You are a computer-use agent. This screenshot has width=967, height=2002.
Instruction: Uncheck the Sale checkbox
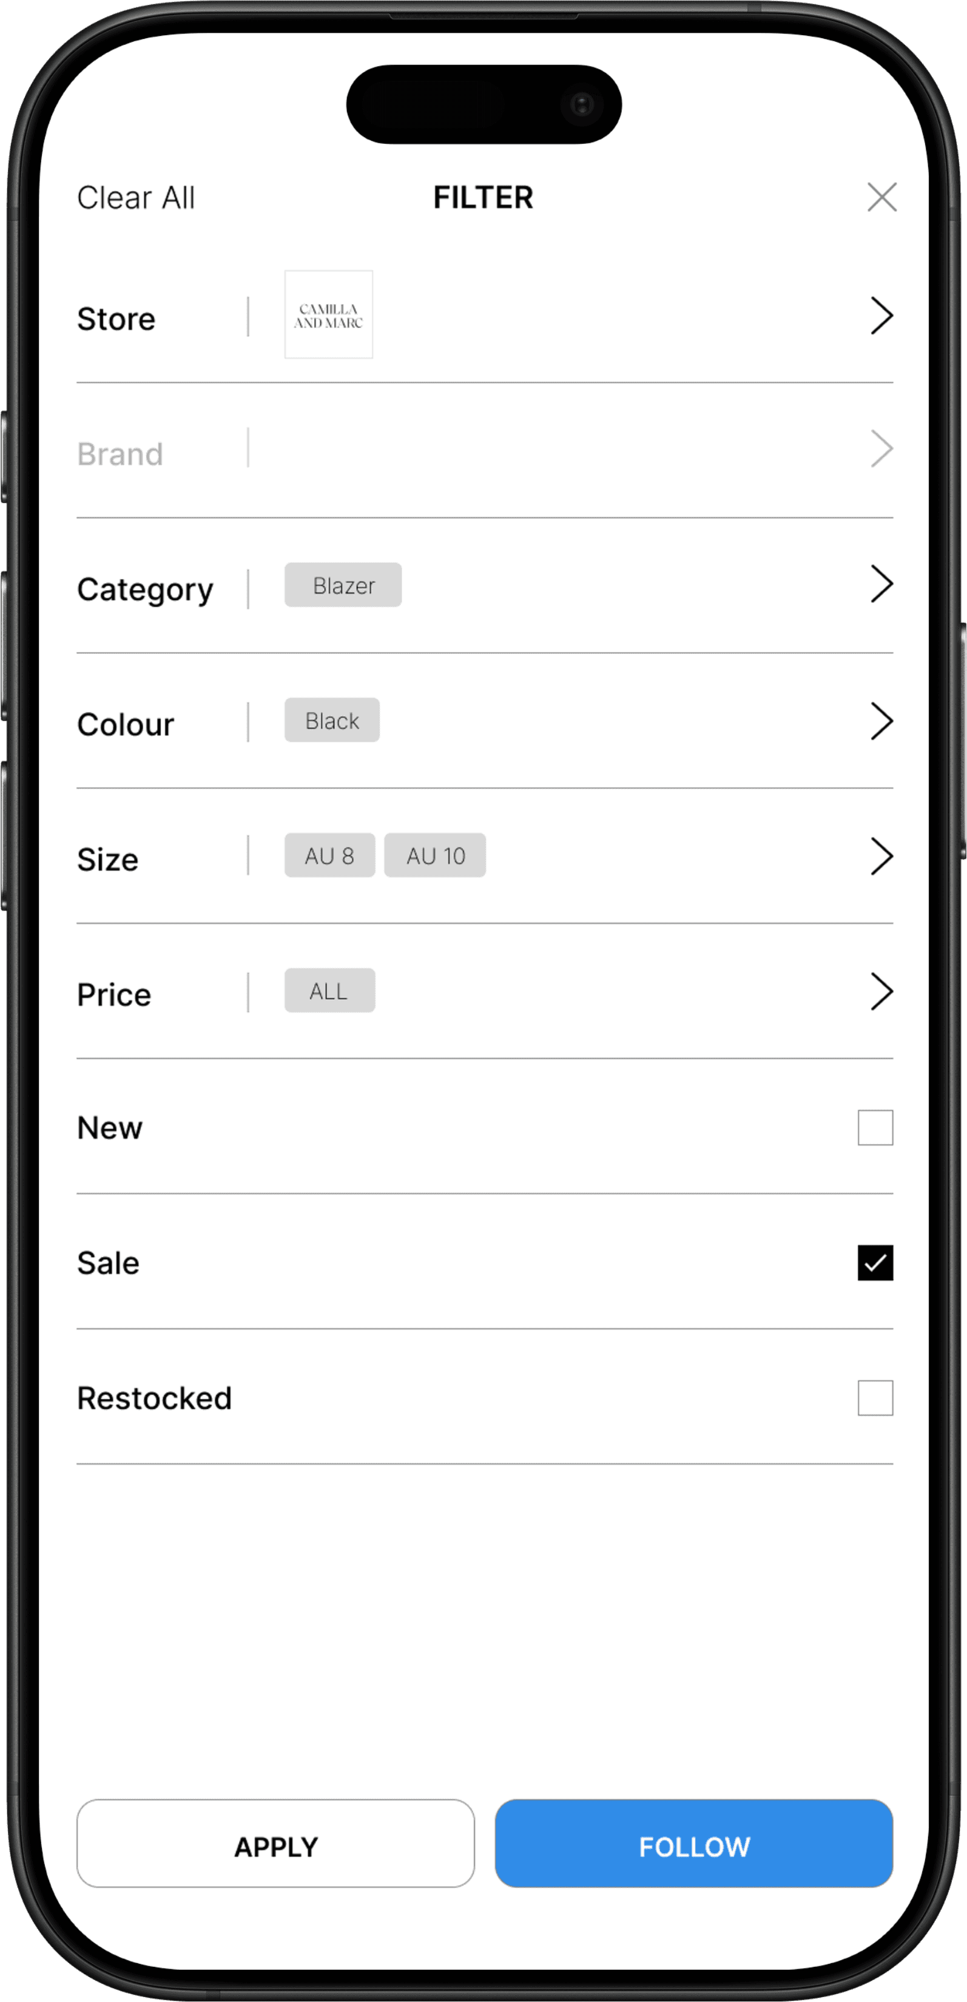[x=875, y=1263]
